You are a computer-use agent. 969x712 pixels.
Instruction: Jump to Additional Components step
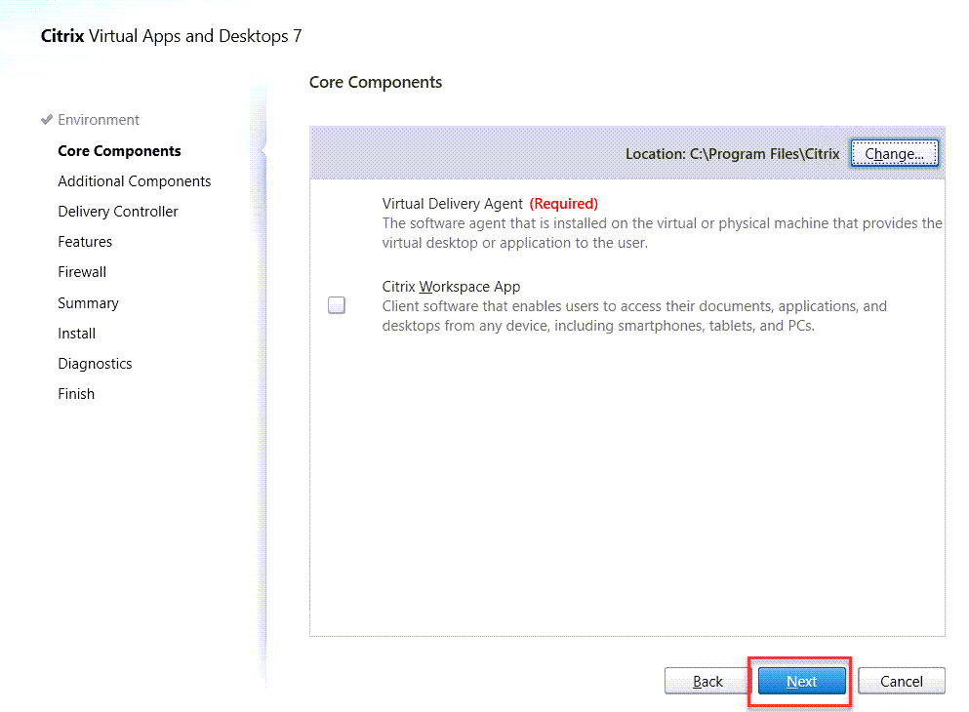pyautogui.click(x=134, y=181)
